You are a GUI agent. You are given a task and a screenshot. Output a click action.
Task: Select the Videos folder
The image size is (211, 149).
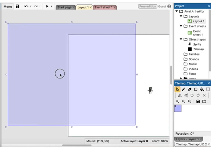[191, 69]
